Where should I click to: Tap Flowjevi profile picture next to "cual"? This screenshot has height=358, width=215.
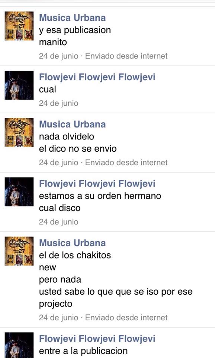(x=19, y=85)
